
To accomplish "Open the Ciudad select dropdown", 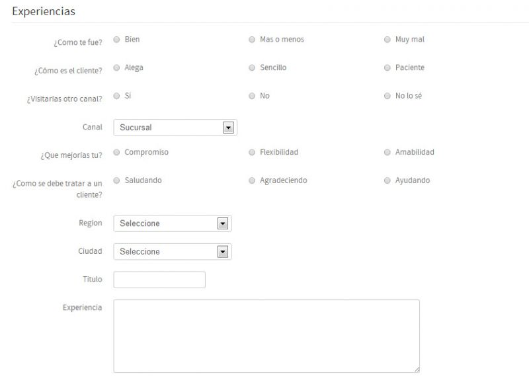I will (x=173, y=251).
